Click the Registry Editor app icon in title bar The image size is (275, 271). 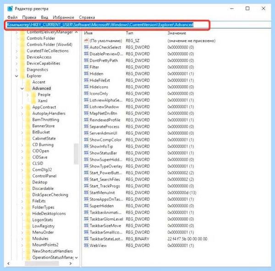[10, 8]
